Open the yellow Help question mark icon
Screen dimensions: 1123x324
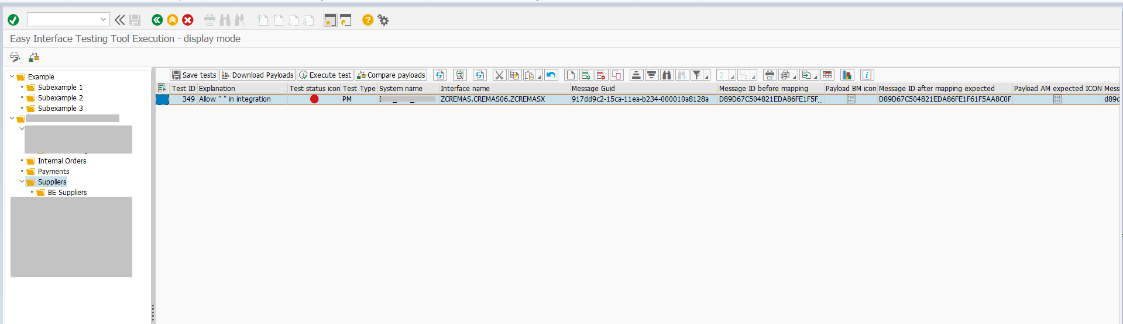tap(368, 20)
